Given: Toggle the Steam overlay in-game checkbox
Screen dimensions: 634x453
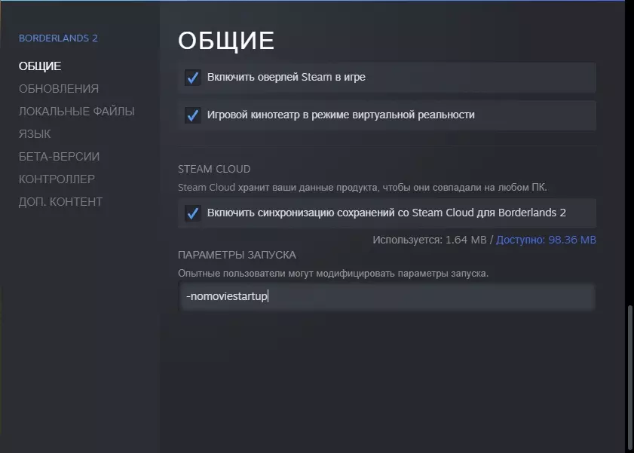Looking at the screenshot, I should coord(193,77).
